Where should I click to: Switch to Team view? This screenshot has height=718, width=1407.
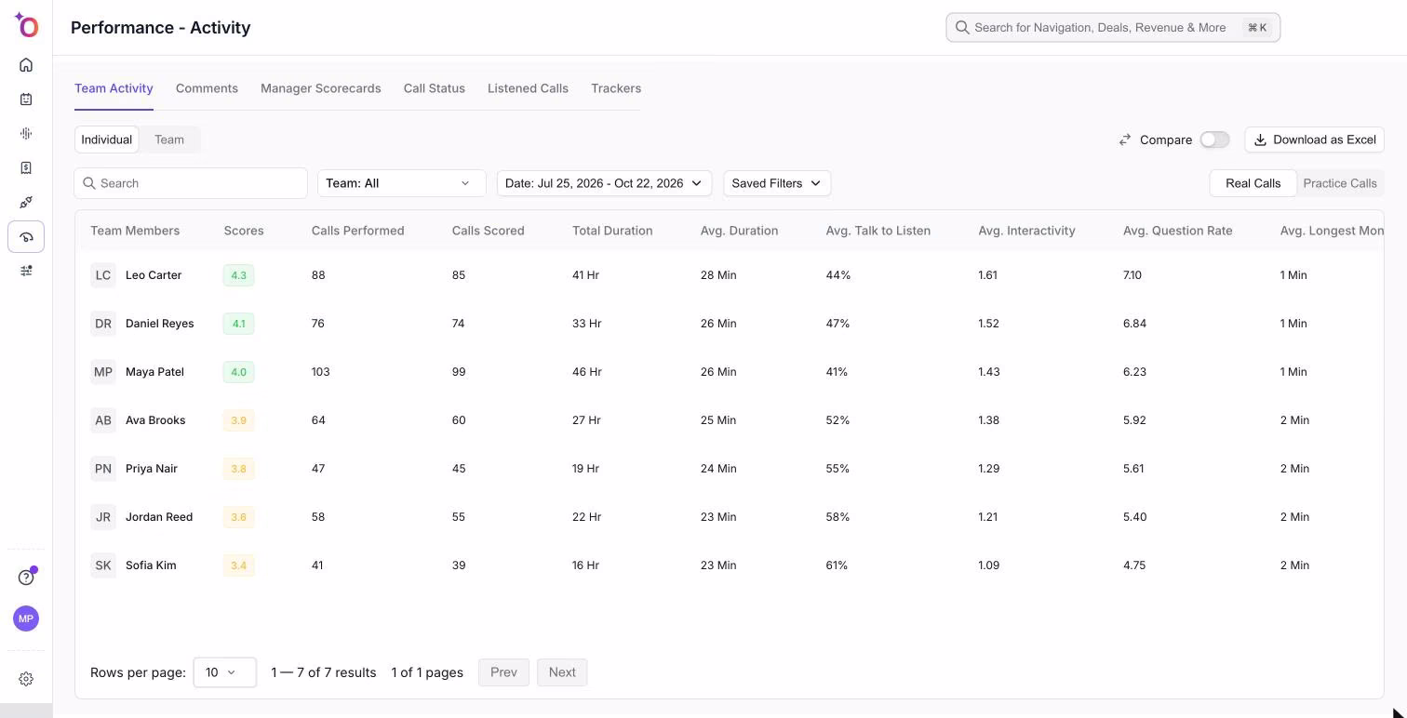[169, 140]
